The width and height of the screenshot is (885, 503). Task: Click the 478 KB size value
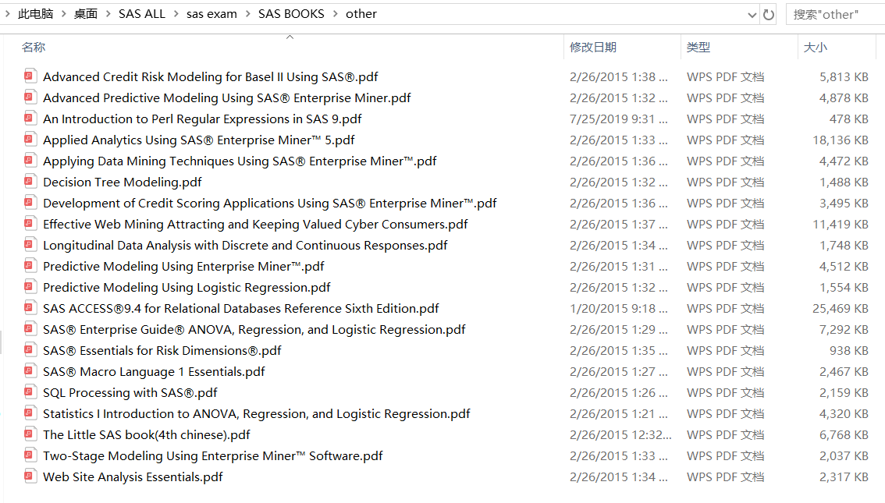click(849, 119)
